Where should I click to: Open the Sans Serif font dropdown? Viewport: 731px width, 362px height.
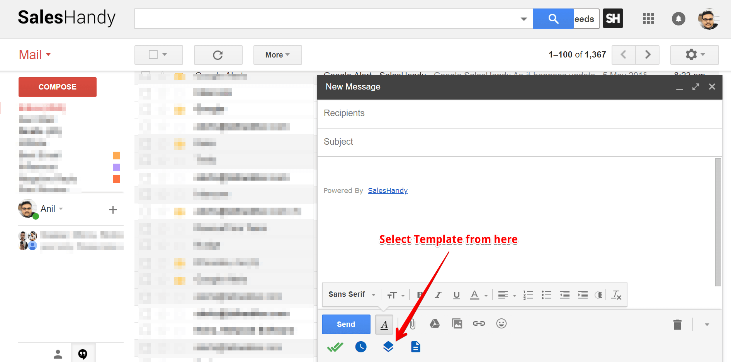coord(352,295)
